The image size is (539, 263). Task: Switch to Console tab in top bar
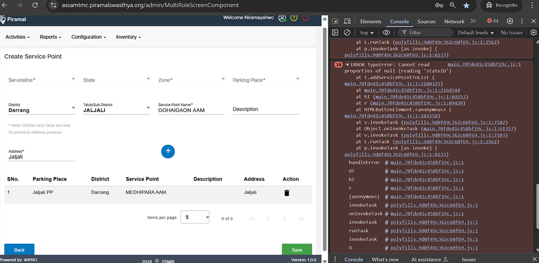(x=400, y=22)
